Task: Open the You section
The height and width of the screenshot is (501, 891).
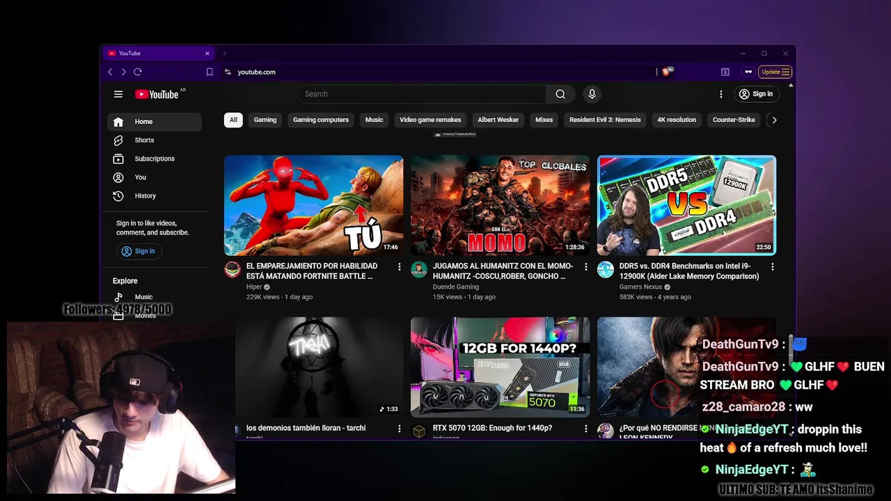Action: (155, 177)
